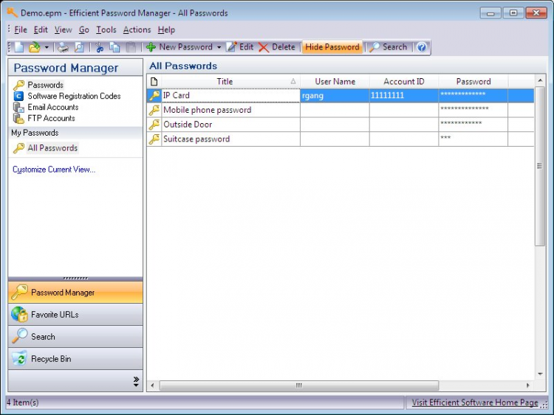The height and width of the screenshot is (415, 554).
Task: Expand the New Password dropdown arrow
Action: [219, 47]
